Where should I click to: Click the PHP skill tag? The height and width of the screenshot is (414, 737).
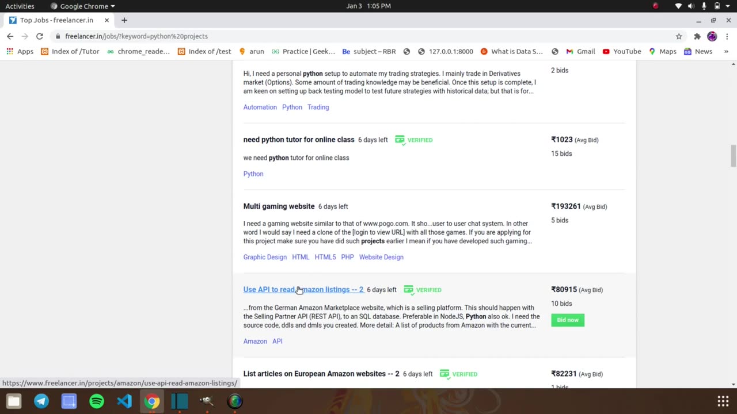(x=347, y=257)
